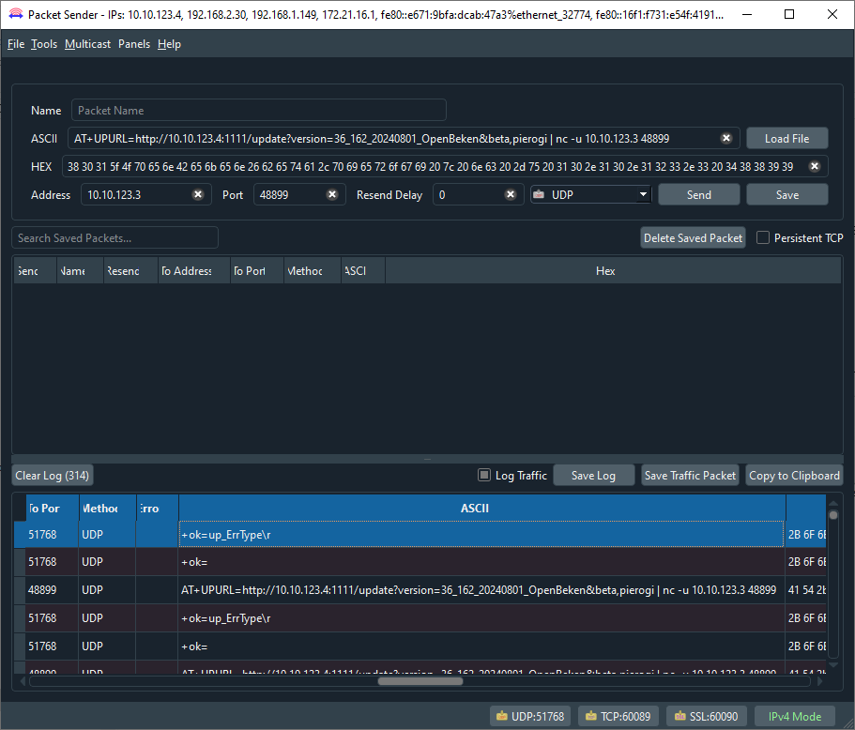Clear the Address field with its X icon
The width and height of the screenshot is (855, 730).
point(198,194)
